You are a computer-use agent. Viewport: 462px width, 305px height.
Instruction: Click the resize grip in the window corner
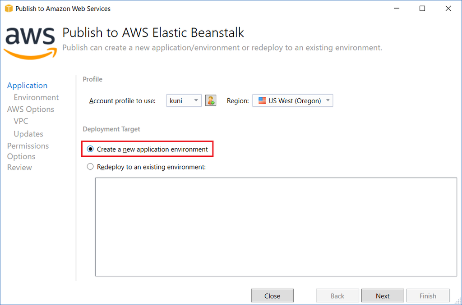click(x=458, y=301)
